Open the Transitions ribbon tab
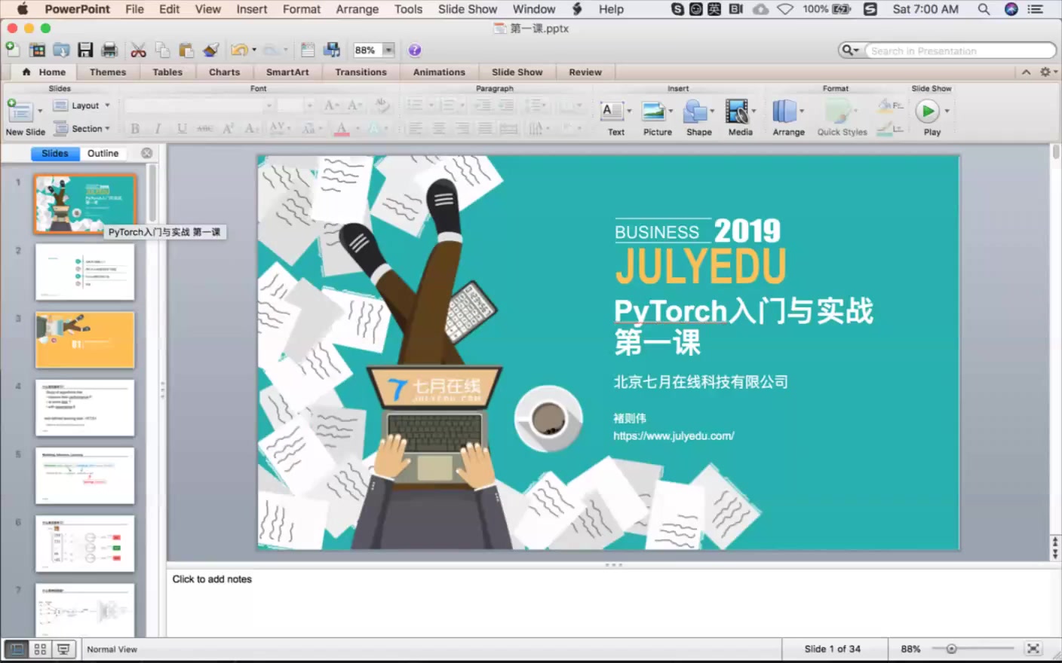Screen dimensions: 1062x663 tap(361, 72)
